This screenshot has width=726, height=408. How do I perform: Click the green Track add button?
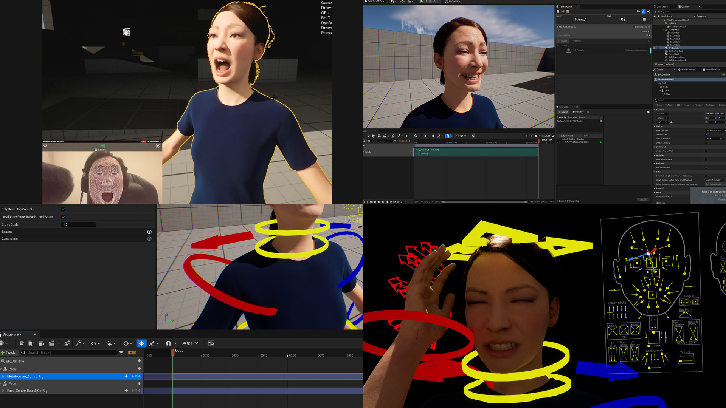point(8,352)
